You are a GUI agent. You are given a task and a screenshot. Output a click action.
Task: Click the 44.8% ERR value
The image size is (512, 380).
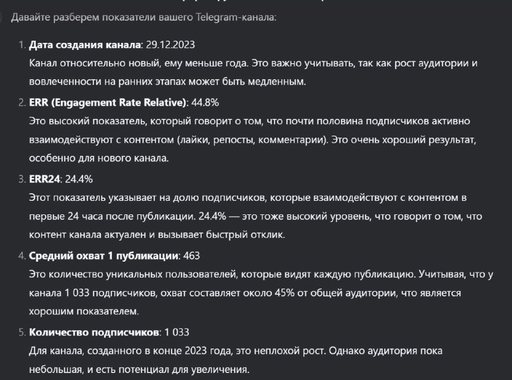[x=205, y=102]
